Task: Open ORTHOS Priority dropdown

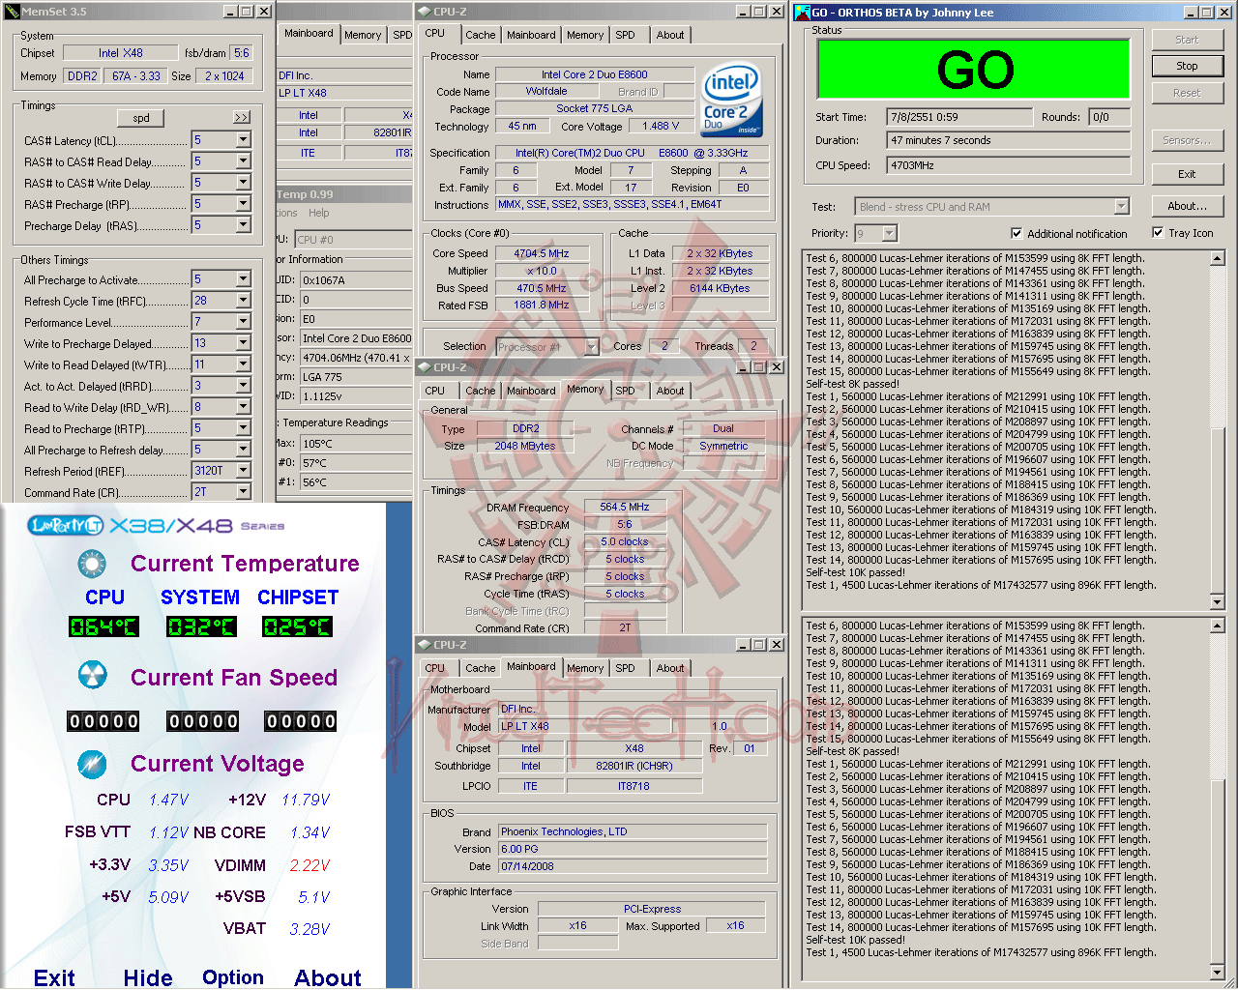Action: 889,233
